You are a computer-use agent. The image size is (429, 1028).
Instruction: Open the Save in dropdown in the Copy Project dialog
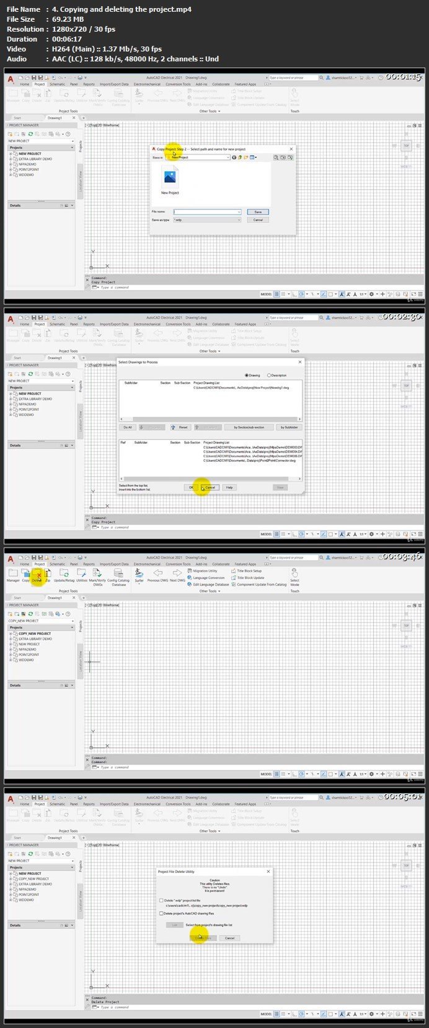pos(227,157)
